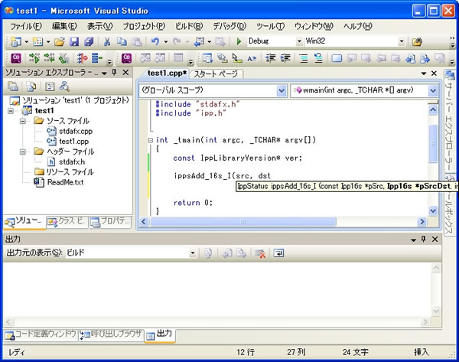Select stdafx.cpp in Solution Explorer
Screen dimensions: 459x362
[76, 131]
